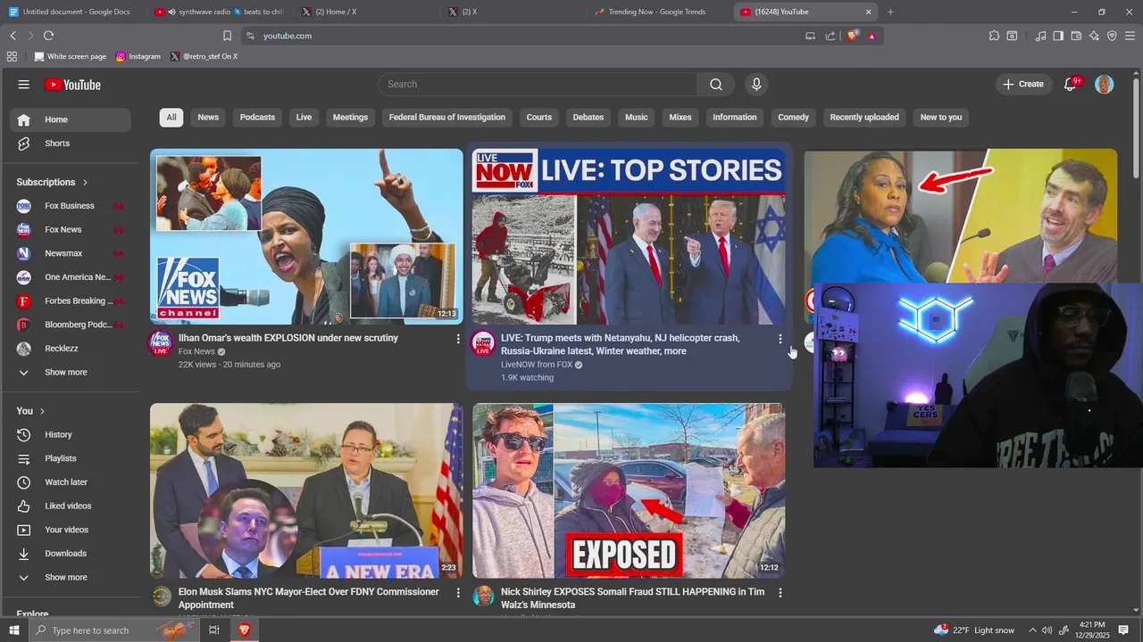Open Brave Rewards triangle icon
Image resolution: width=1143 pixels, height=642 pixels.
tap(872, 36)
